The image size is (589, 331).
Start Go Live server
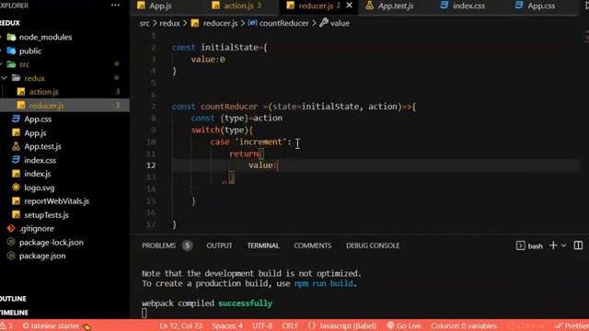point(404,325)
